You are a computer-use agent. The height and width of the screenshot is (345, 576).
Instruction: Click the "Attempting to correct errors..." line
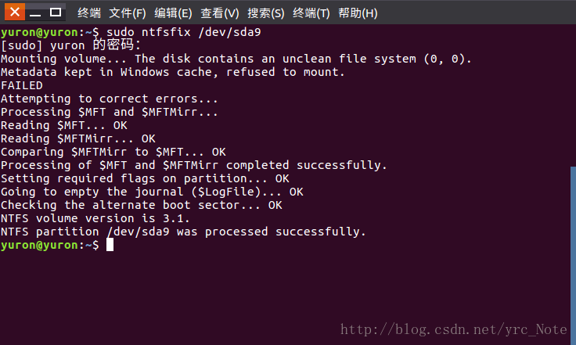[x=109, y=99]
